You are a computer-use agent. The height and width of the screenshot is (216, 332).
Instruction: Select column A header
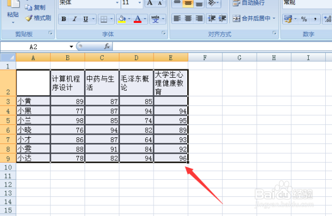[33, 57]
